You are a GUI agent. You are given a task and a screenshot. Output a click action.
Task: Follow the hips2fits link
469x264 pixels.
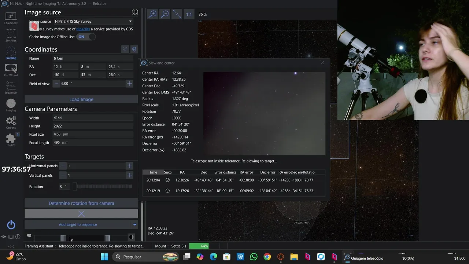[83, 29]
